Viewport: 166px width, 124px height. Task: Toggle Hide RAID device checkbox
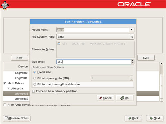[x=5, y=105]
